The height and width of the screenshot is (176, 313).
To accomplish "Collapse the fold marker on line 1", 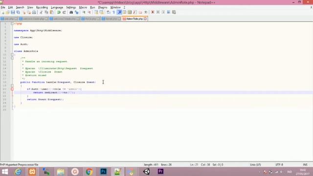I will [x=12, y=23].
